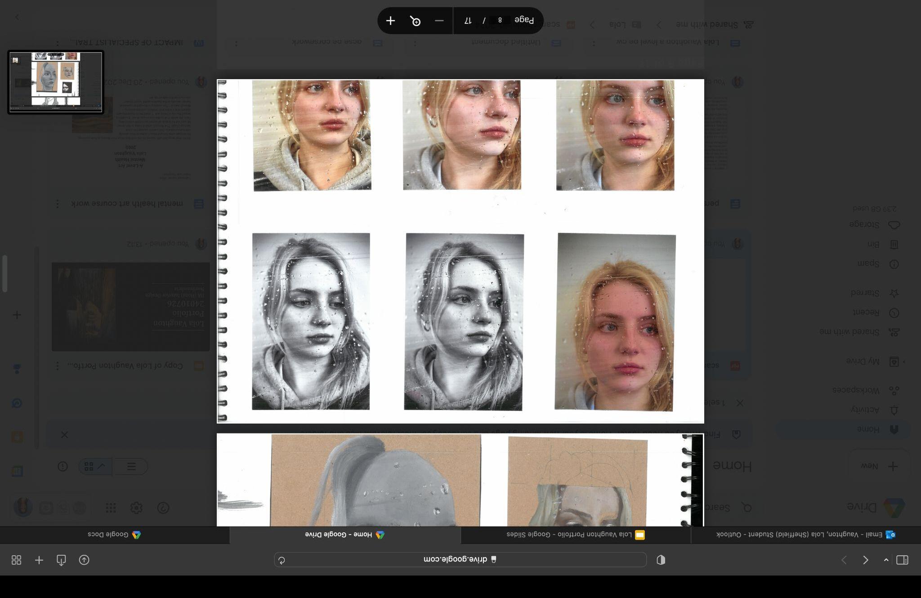Open the tab group chevron next to sidebar button
The height and width of the screenshot is (598, 921).
pos(886,560)
